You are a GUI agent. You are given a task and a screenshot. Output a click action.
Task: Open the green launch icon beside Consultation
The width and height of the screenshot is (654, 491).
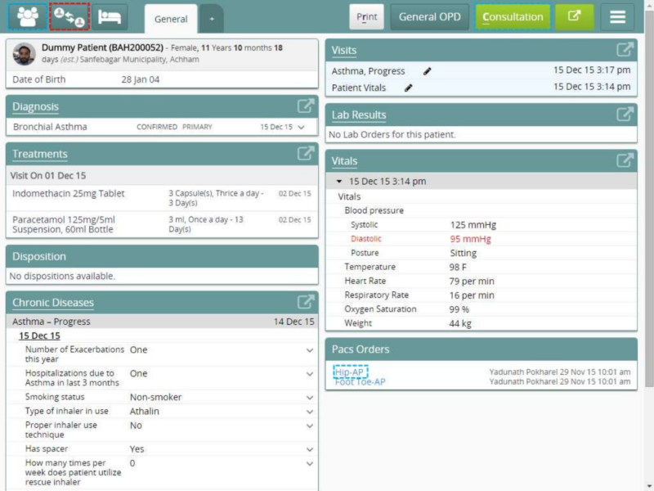click(573, 15)
